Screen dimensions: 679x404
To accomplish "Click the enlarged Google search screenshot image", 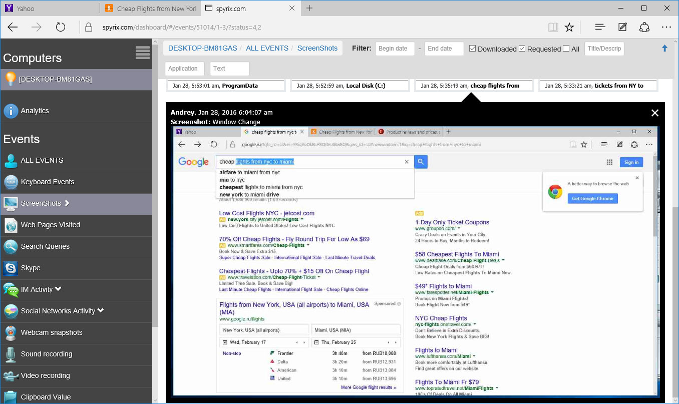I will pos(415,261).
